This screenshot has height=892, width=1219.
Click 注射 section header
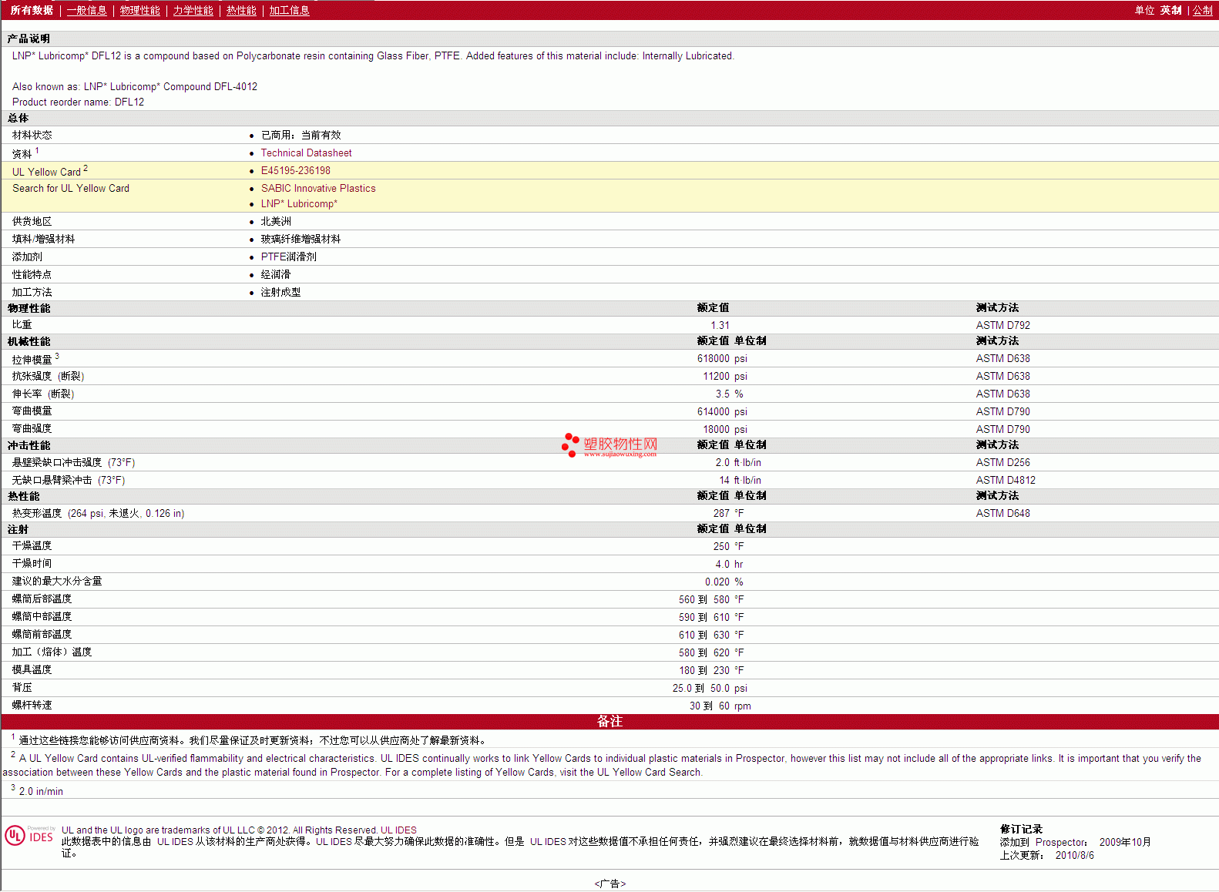[18, 529]
